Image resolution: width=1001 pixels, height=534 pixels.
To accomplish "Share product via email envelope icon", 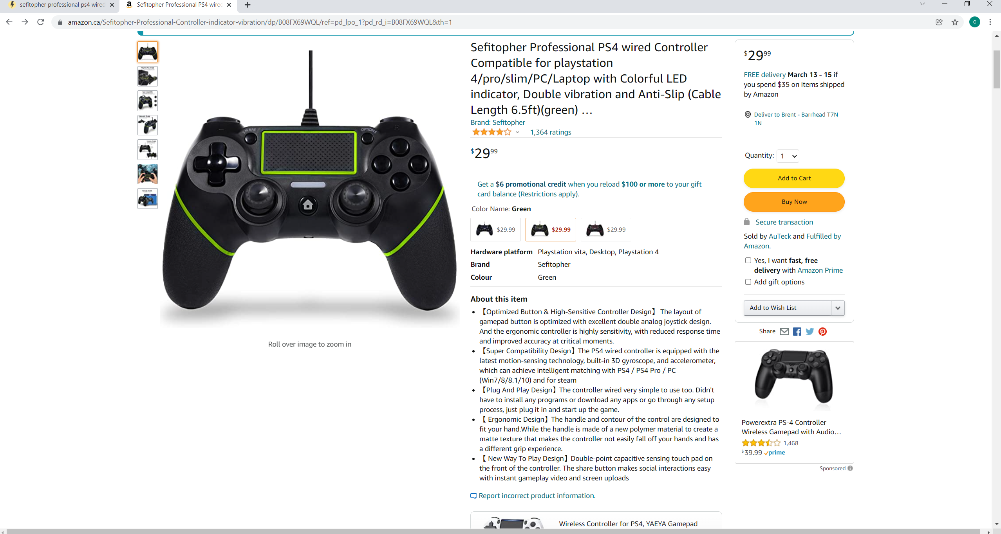I will pyautogui.click(x=784, y=331).
